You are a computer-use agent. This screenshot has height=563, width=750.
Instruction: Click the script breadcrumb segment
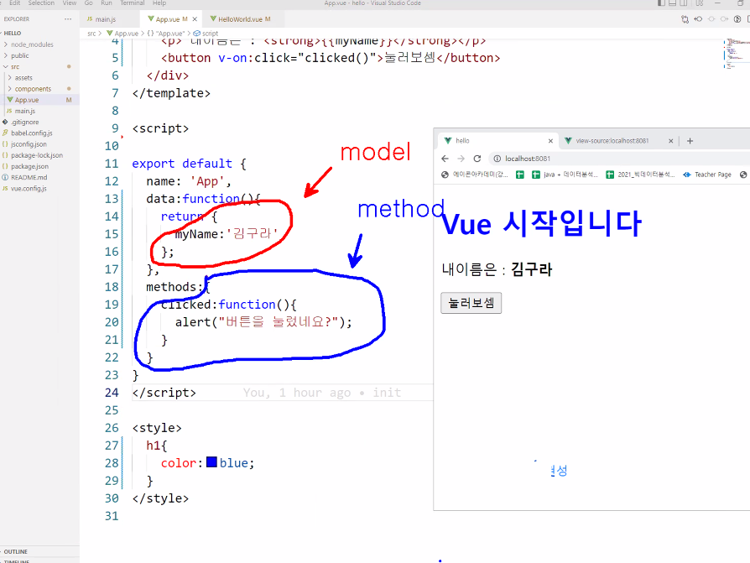(206, 34)
